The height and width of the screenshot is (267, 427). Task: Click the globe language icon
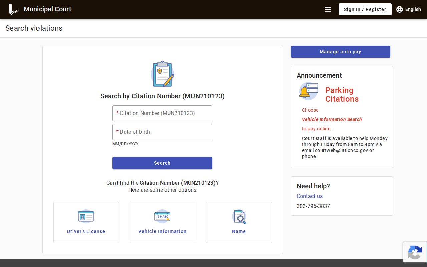click(400, 9)
